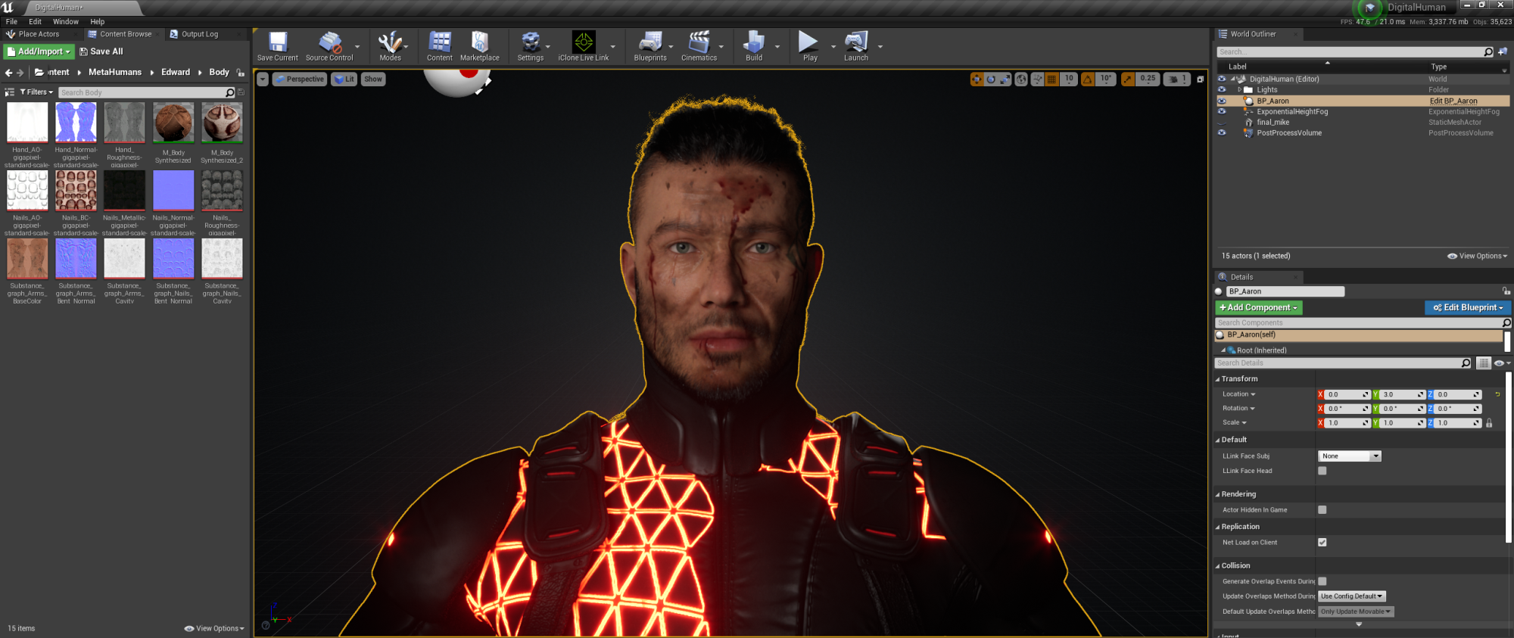
Task: Toggle visibility of PostProcessVolume
Action: (1221, 132)
